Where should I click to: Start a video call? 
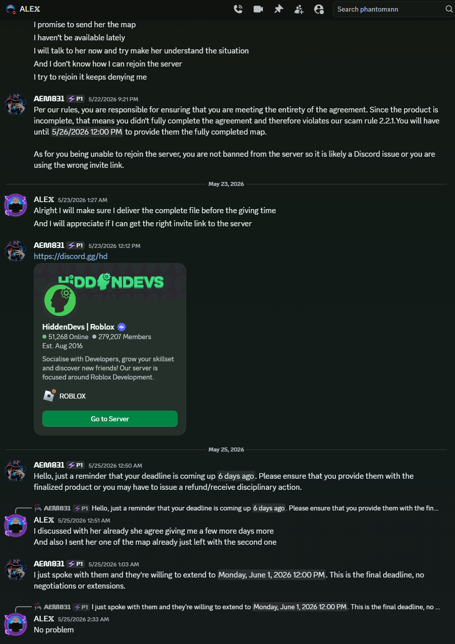[258, 9]
